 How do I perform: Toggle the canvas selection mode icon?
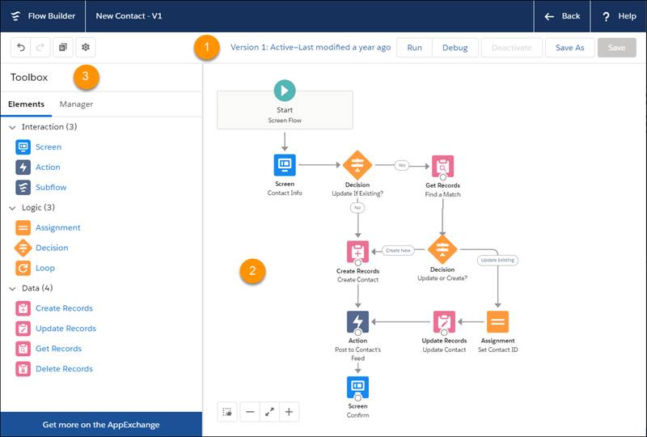pos(227,412)
